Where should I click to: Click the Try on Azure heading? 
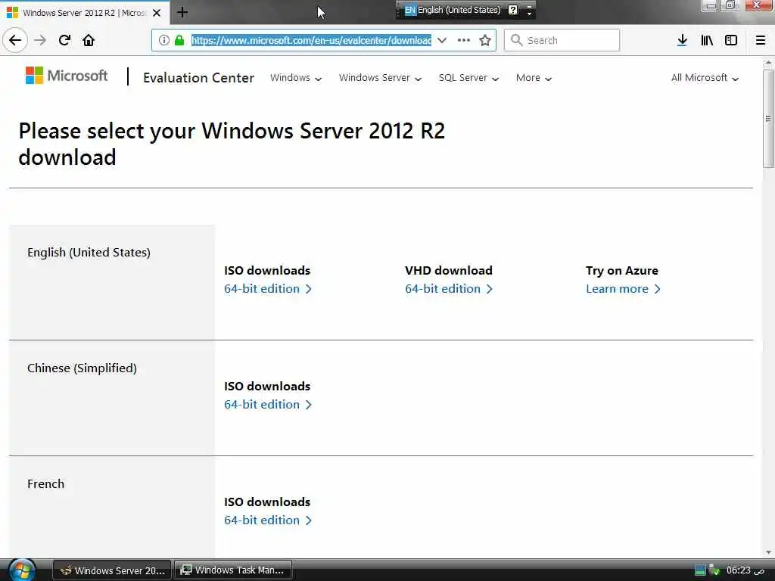[x=622, y=270]
